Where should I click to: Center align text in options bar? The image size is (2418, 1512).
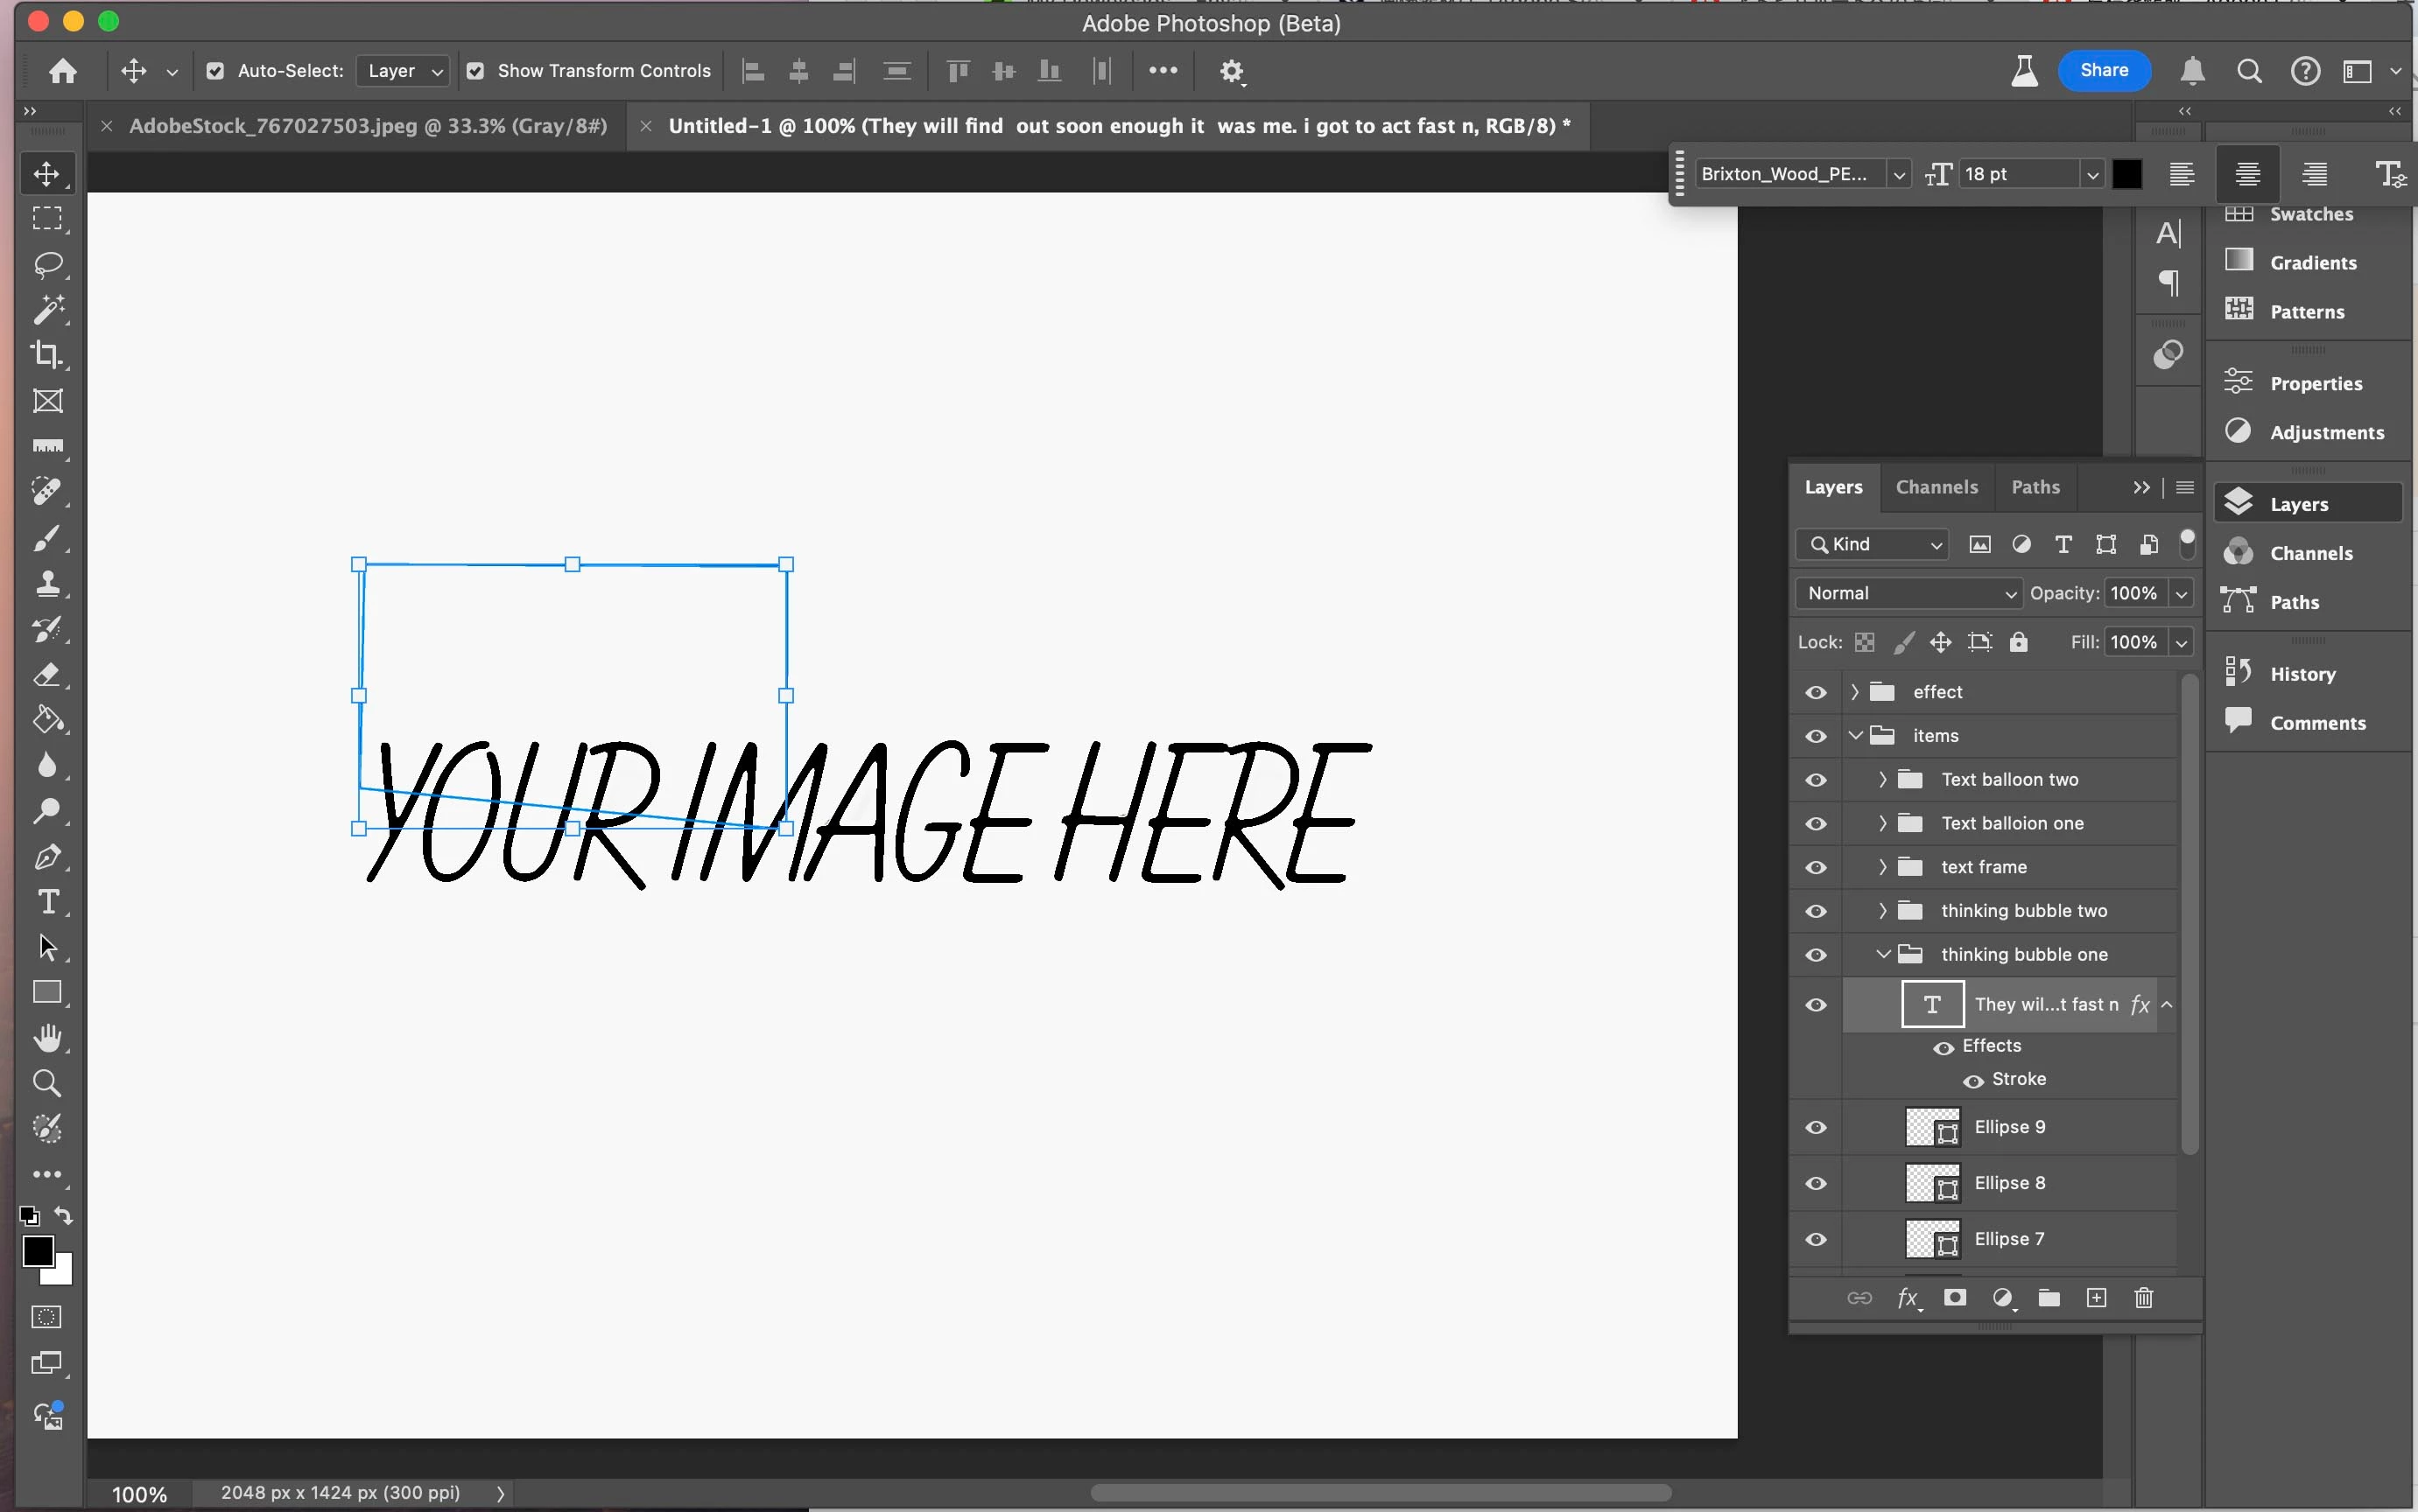point(2247,174)
